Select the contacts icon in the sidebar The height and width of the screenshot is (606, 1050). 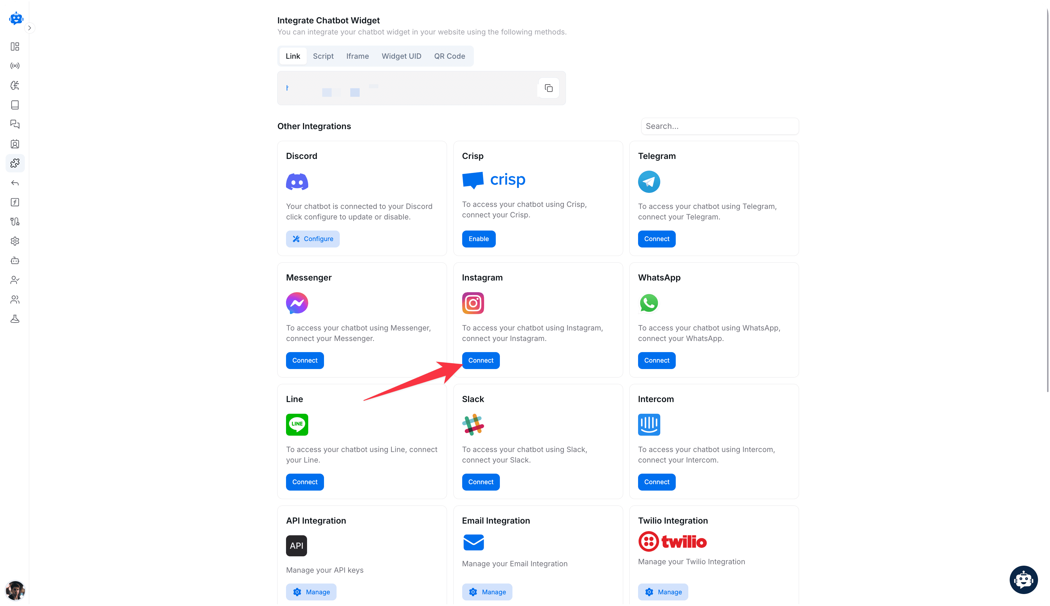coord(15,144)
